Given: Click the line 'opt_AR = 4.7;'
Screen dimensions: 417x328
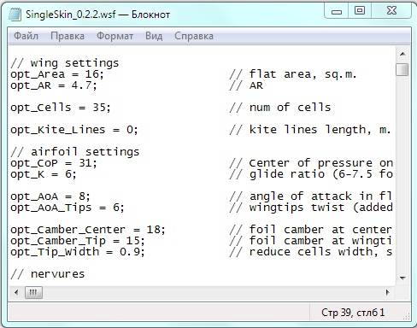Looking at the screenshot, I should [54, 85].
